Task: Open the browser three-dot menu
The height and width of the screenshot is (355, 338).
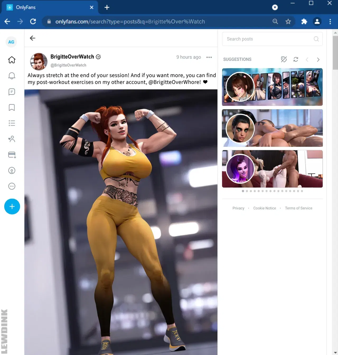Action: click(330, 21)
